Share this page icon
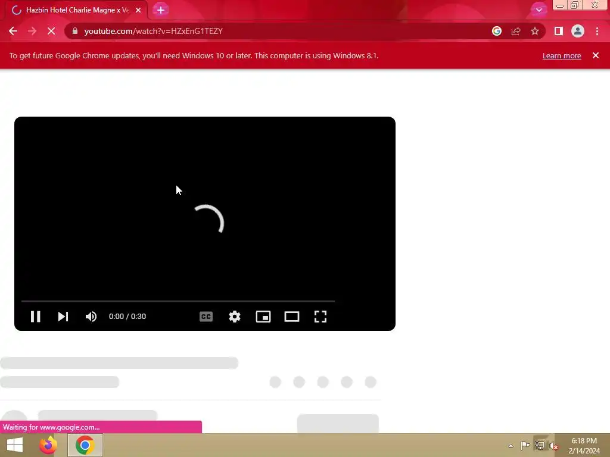Image resolution: width=610 pixels, height=457 pixels. 516,31
